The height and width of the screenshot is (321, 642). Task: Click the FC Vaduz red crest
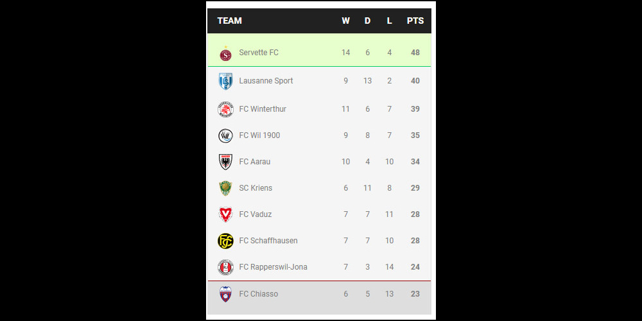[x=225, y=214]
